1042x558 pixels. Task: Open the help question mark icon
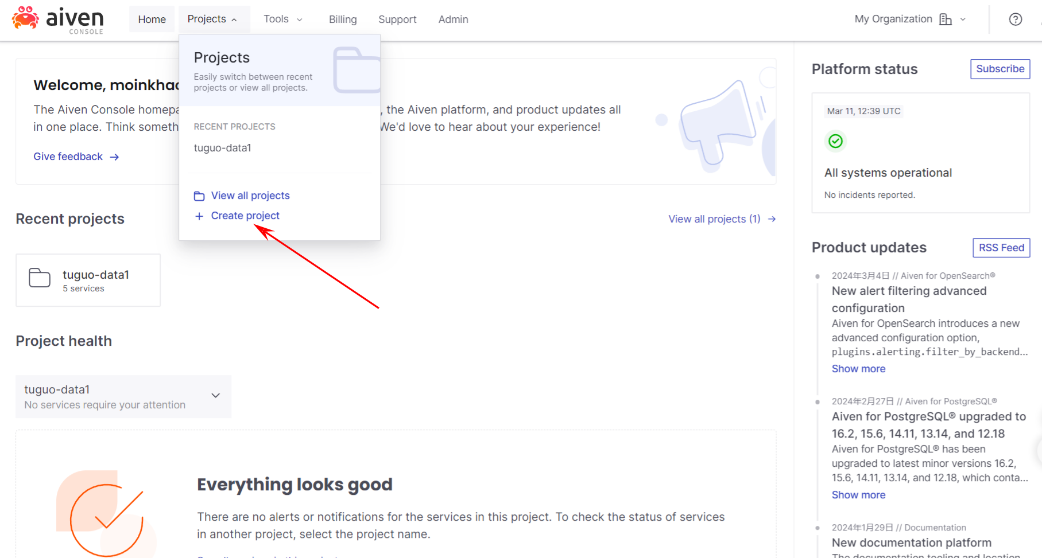(x=1015, y=19)
